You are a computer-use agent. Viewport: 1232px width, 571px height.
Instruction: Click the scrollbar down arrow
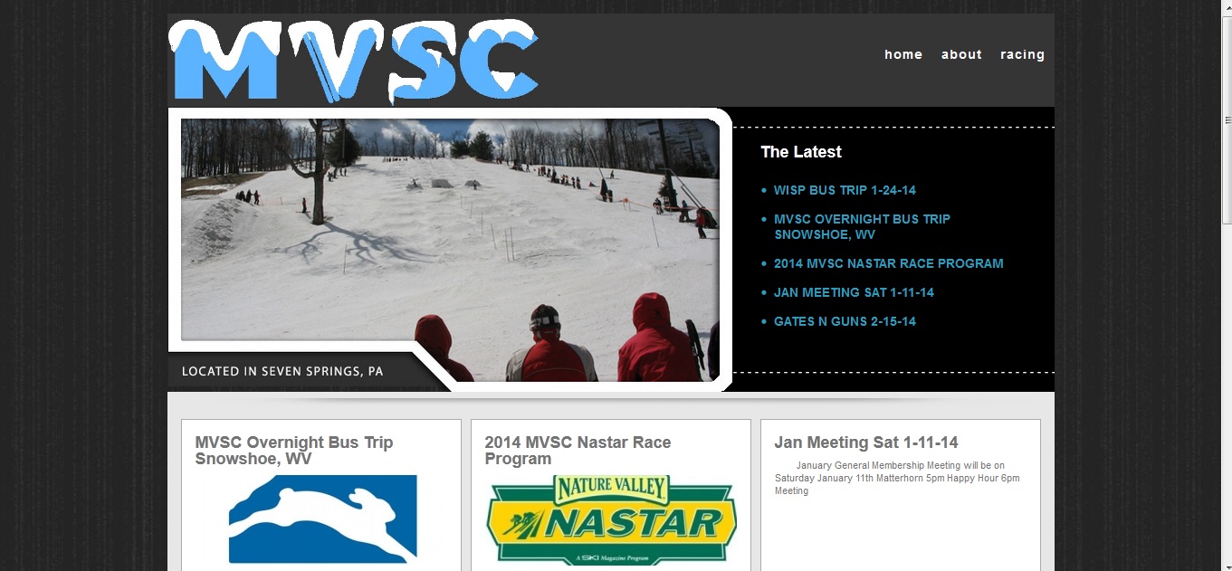(x=1227, y=565)
